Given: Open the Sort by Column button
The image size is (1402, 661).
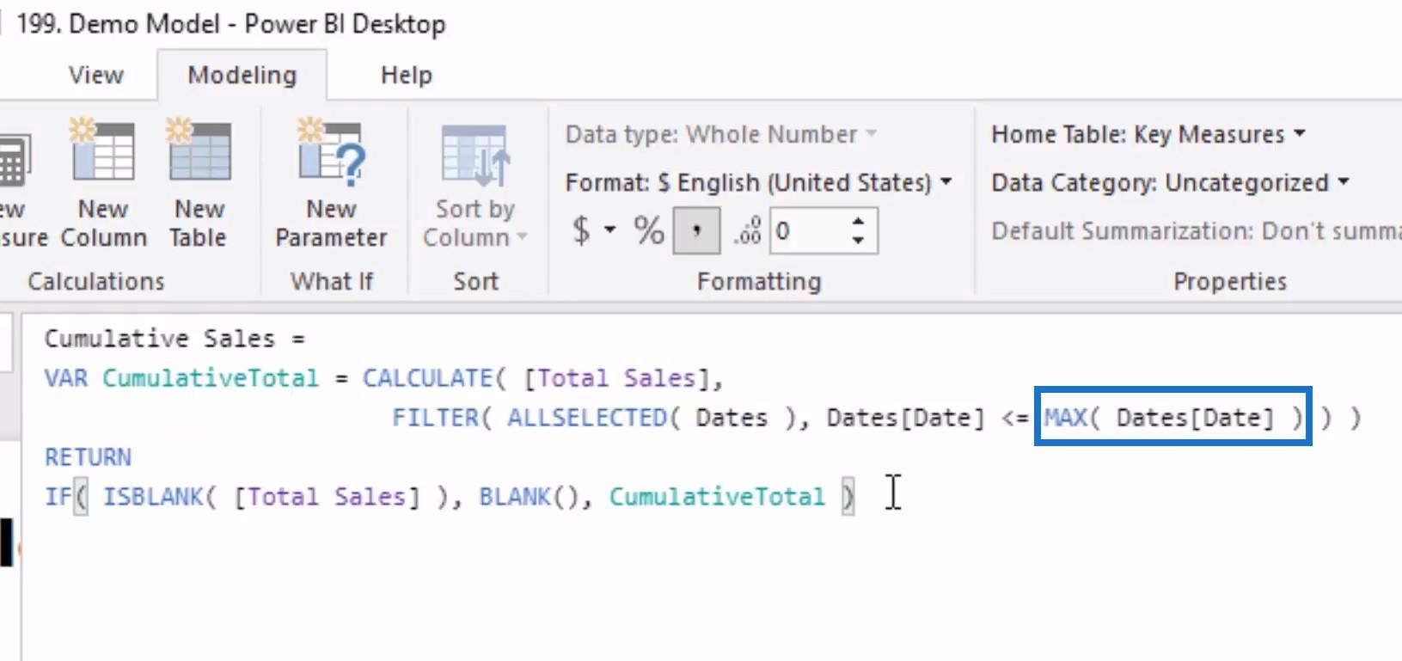Looking at the screenshot, I should click(475, 187).
